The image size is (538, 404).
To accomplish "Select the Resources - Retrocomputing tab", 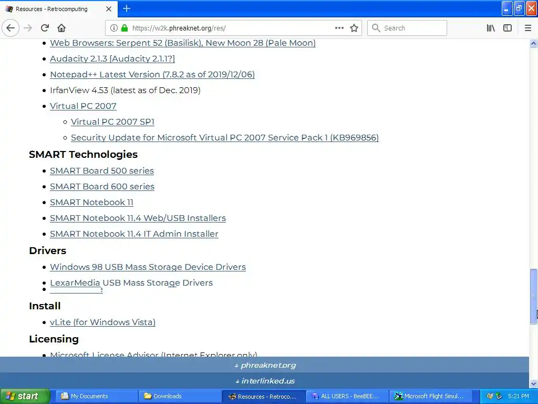I will 58,9.
